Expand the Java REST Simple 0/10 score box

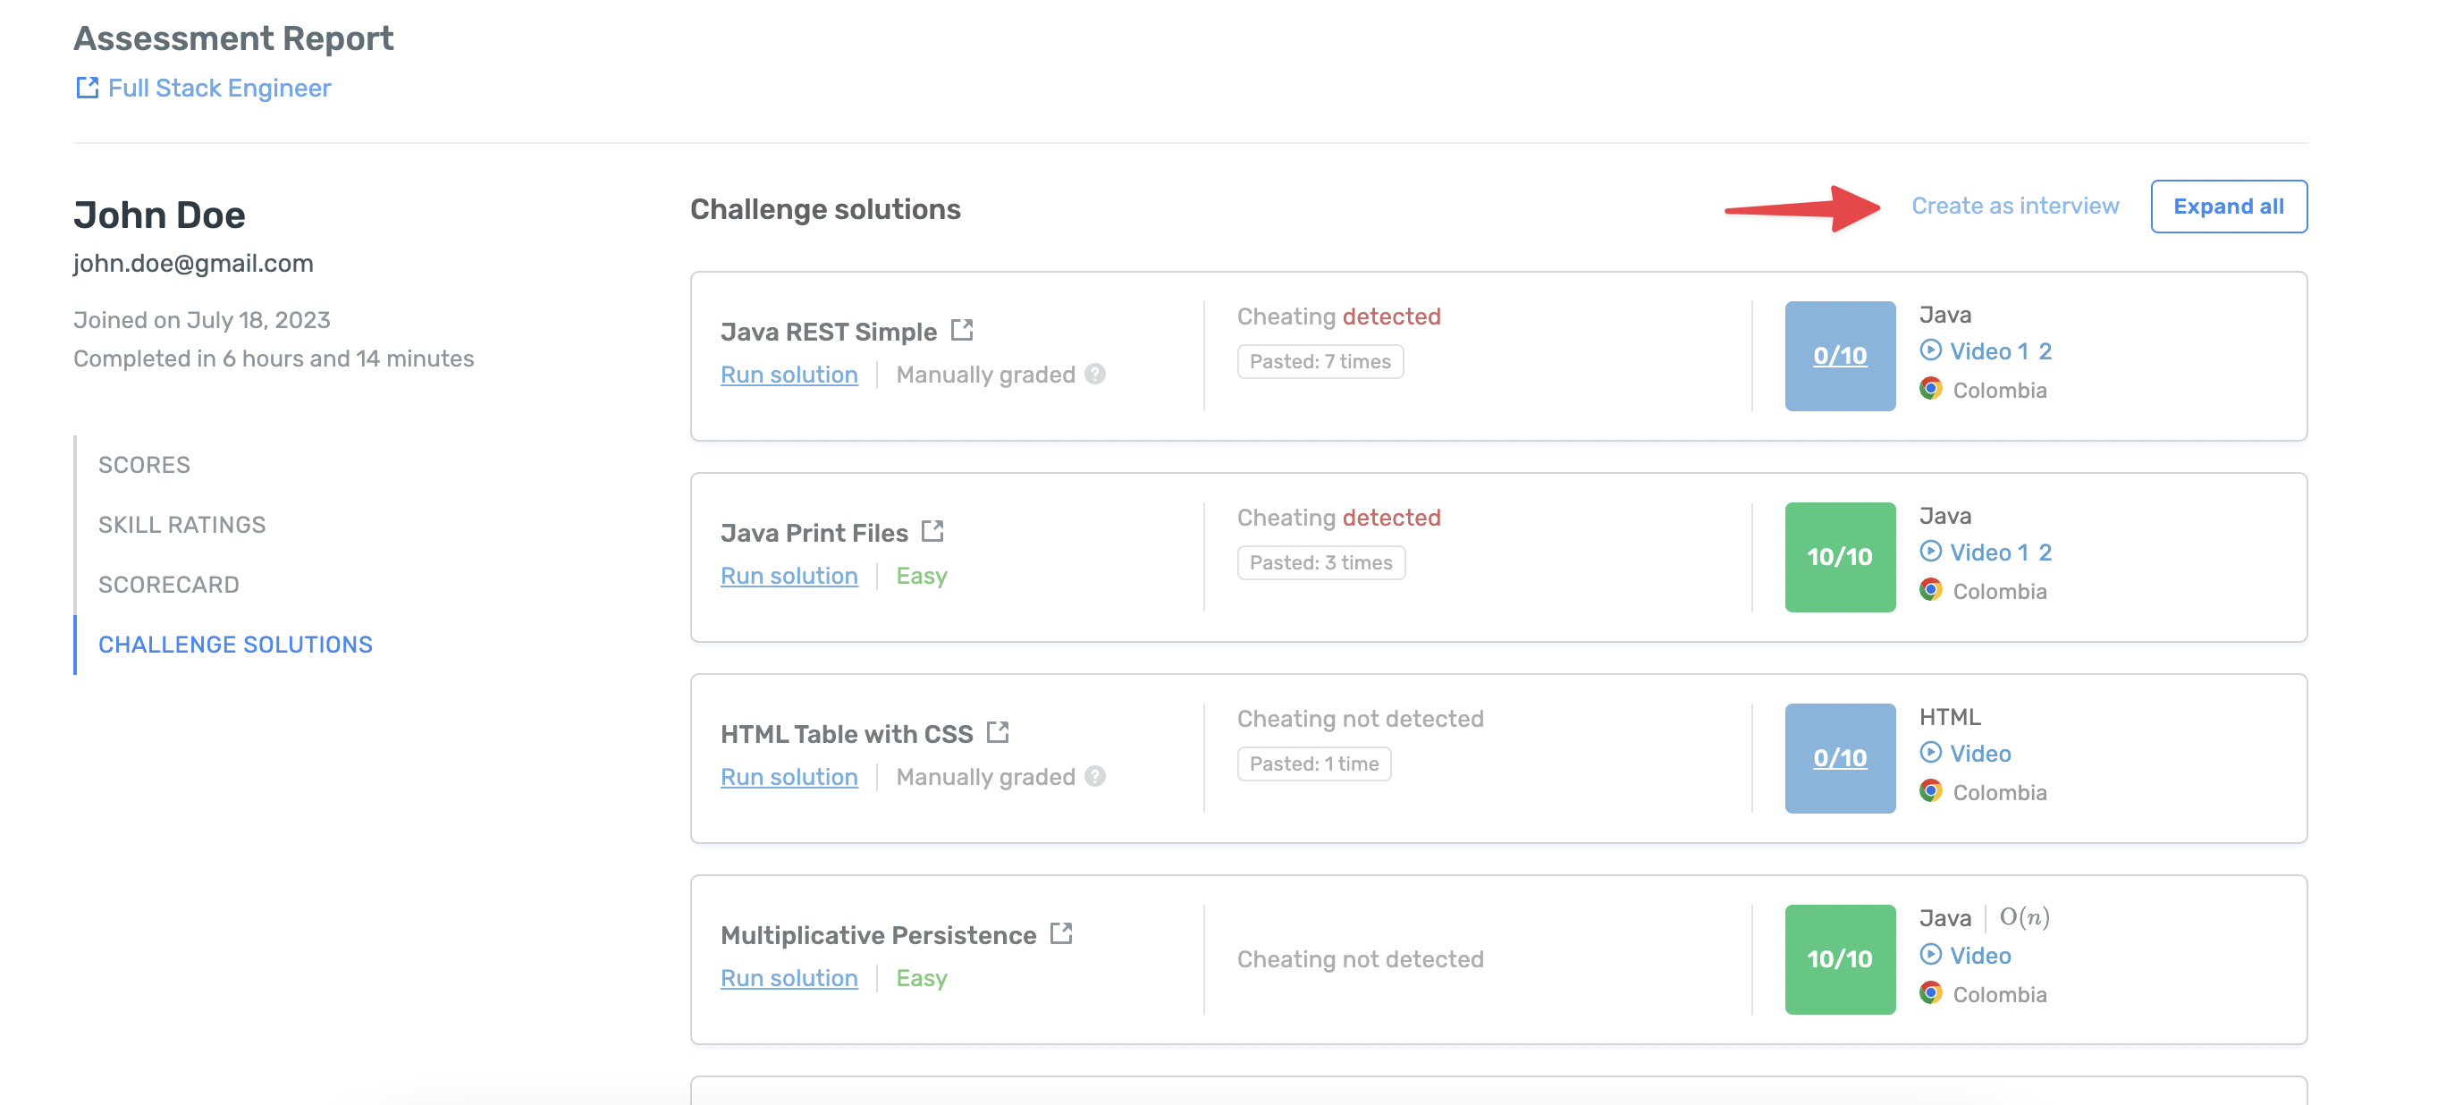(x=1839, y=356)
